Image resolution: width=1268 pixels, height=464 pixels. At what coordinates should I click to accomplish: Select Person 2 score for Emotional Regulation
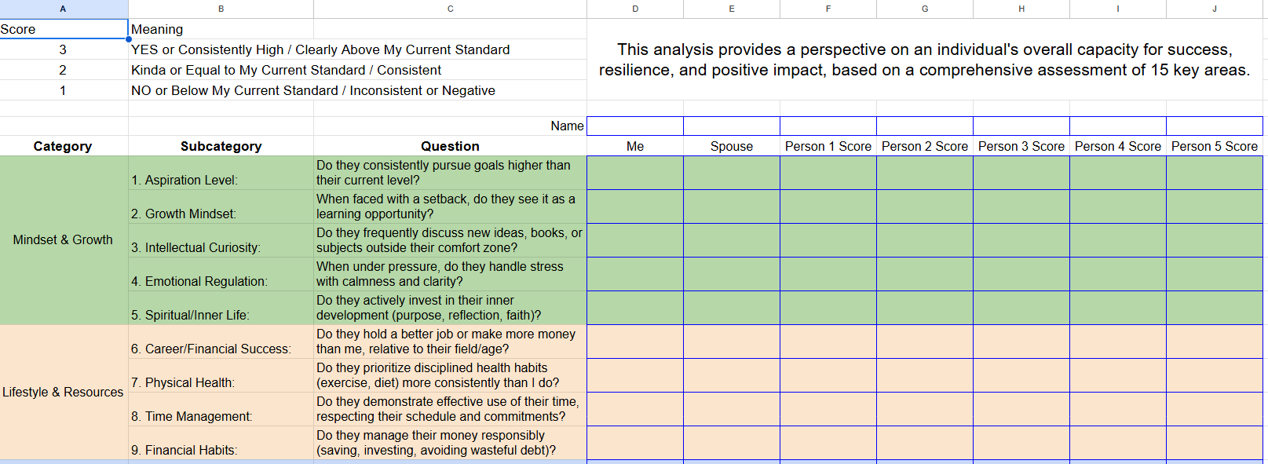(x=924, y=274)
